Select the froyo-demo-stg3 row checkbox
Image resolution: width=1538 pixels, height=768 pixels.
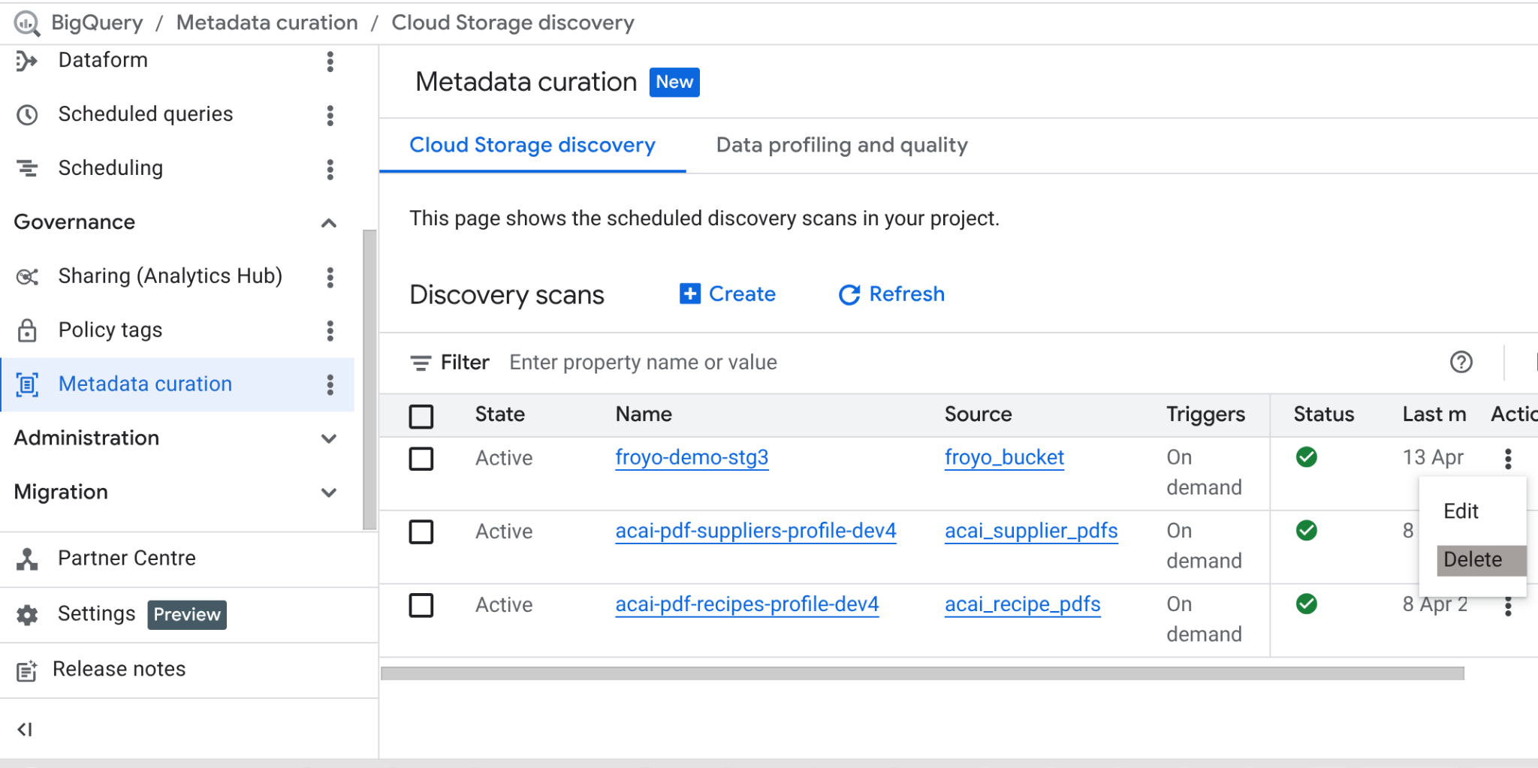[x=421, y=458]
